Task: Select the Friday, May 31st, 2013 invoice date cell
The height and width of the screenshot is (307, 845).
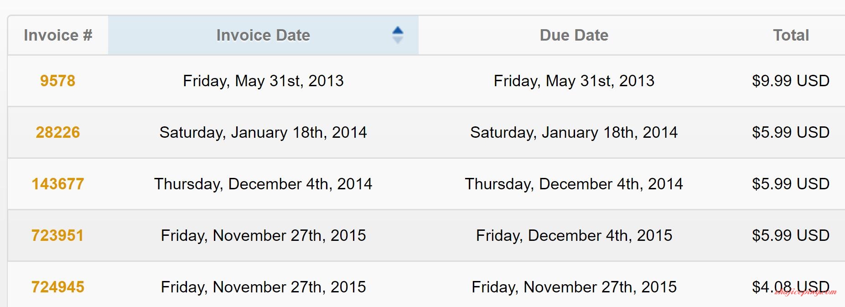Action: (263, 81)
